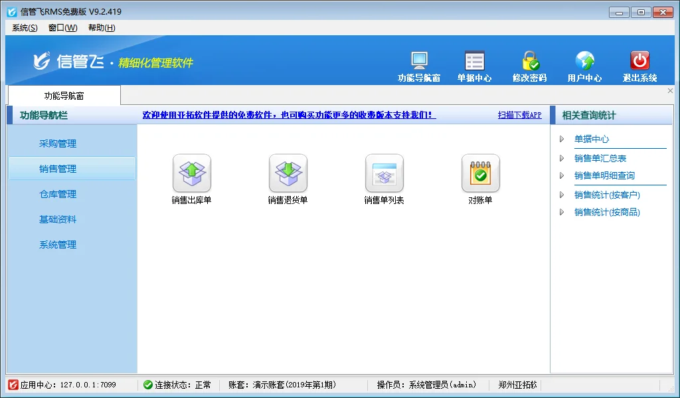Click the 127.0.0.1:7099 address text
The height and width of the screenshot is (398, 680).
click(x=88, y=385)
